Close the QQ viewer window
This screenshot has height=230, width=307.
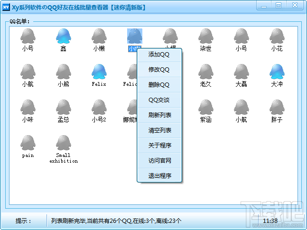295,6
